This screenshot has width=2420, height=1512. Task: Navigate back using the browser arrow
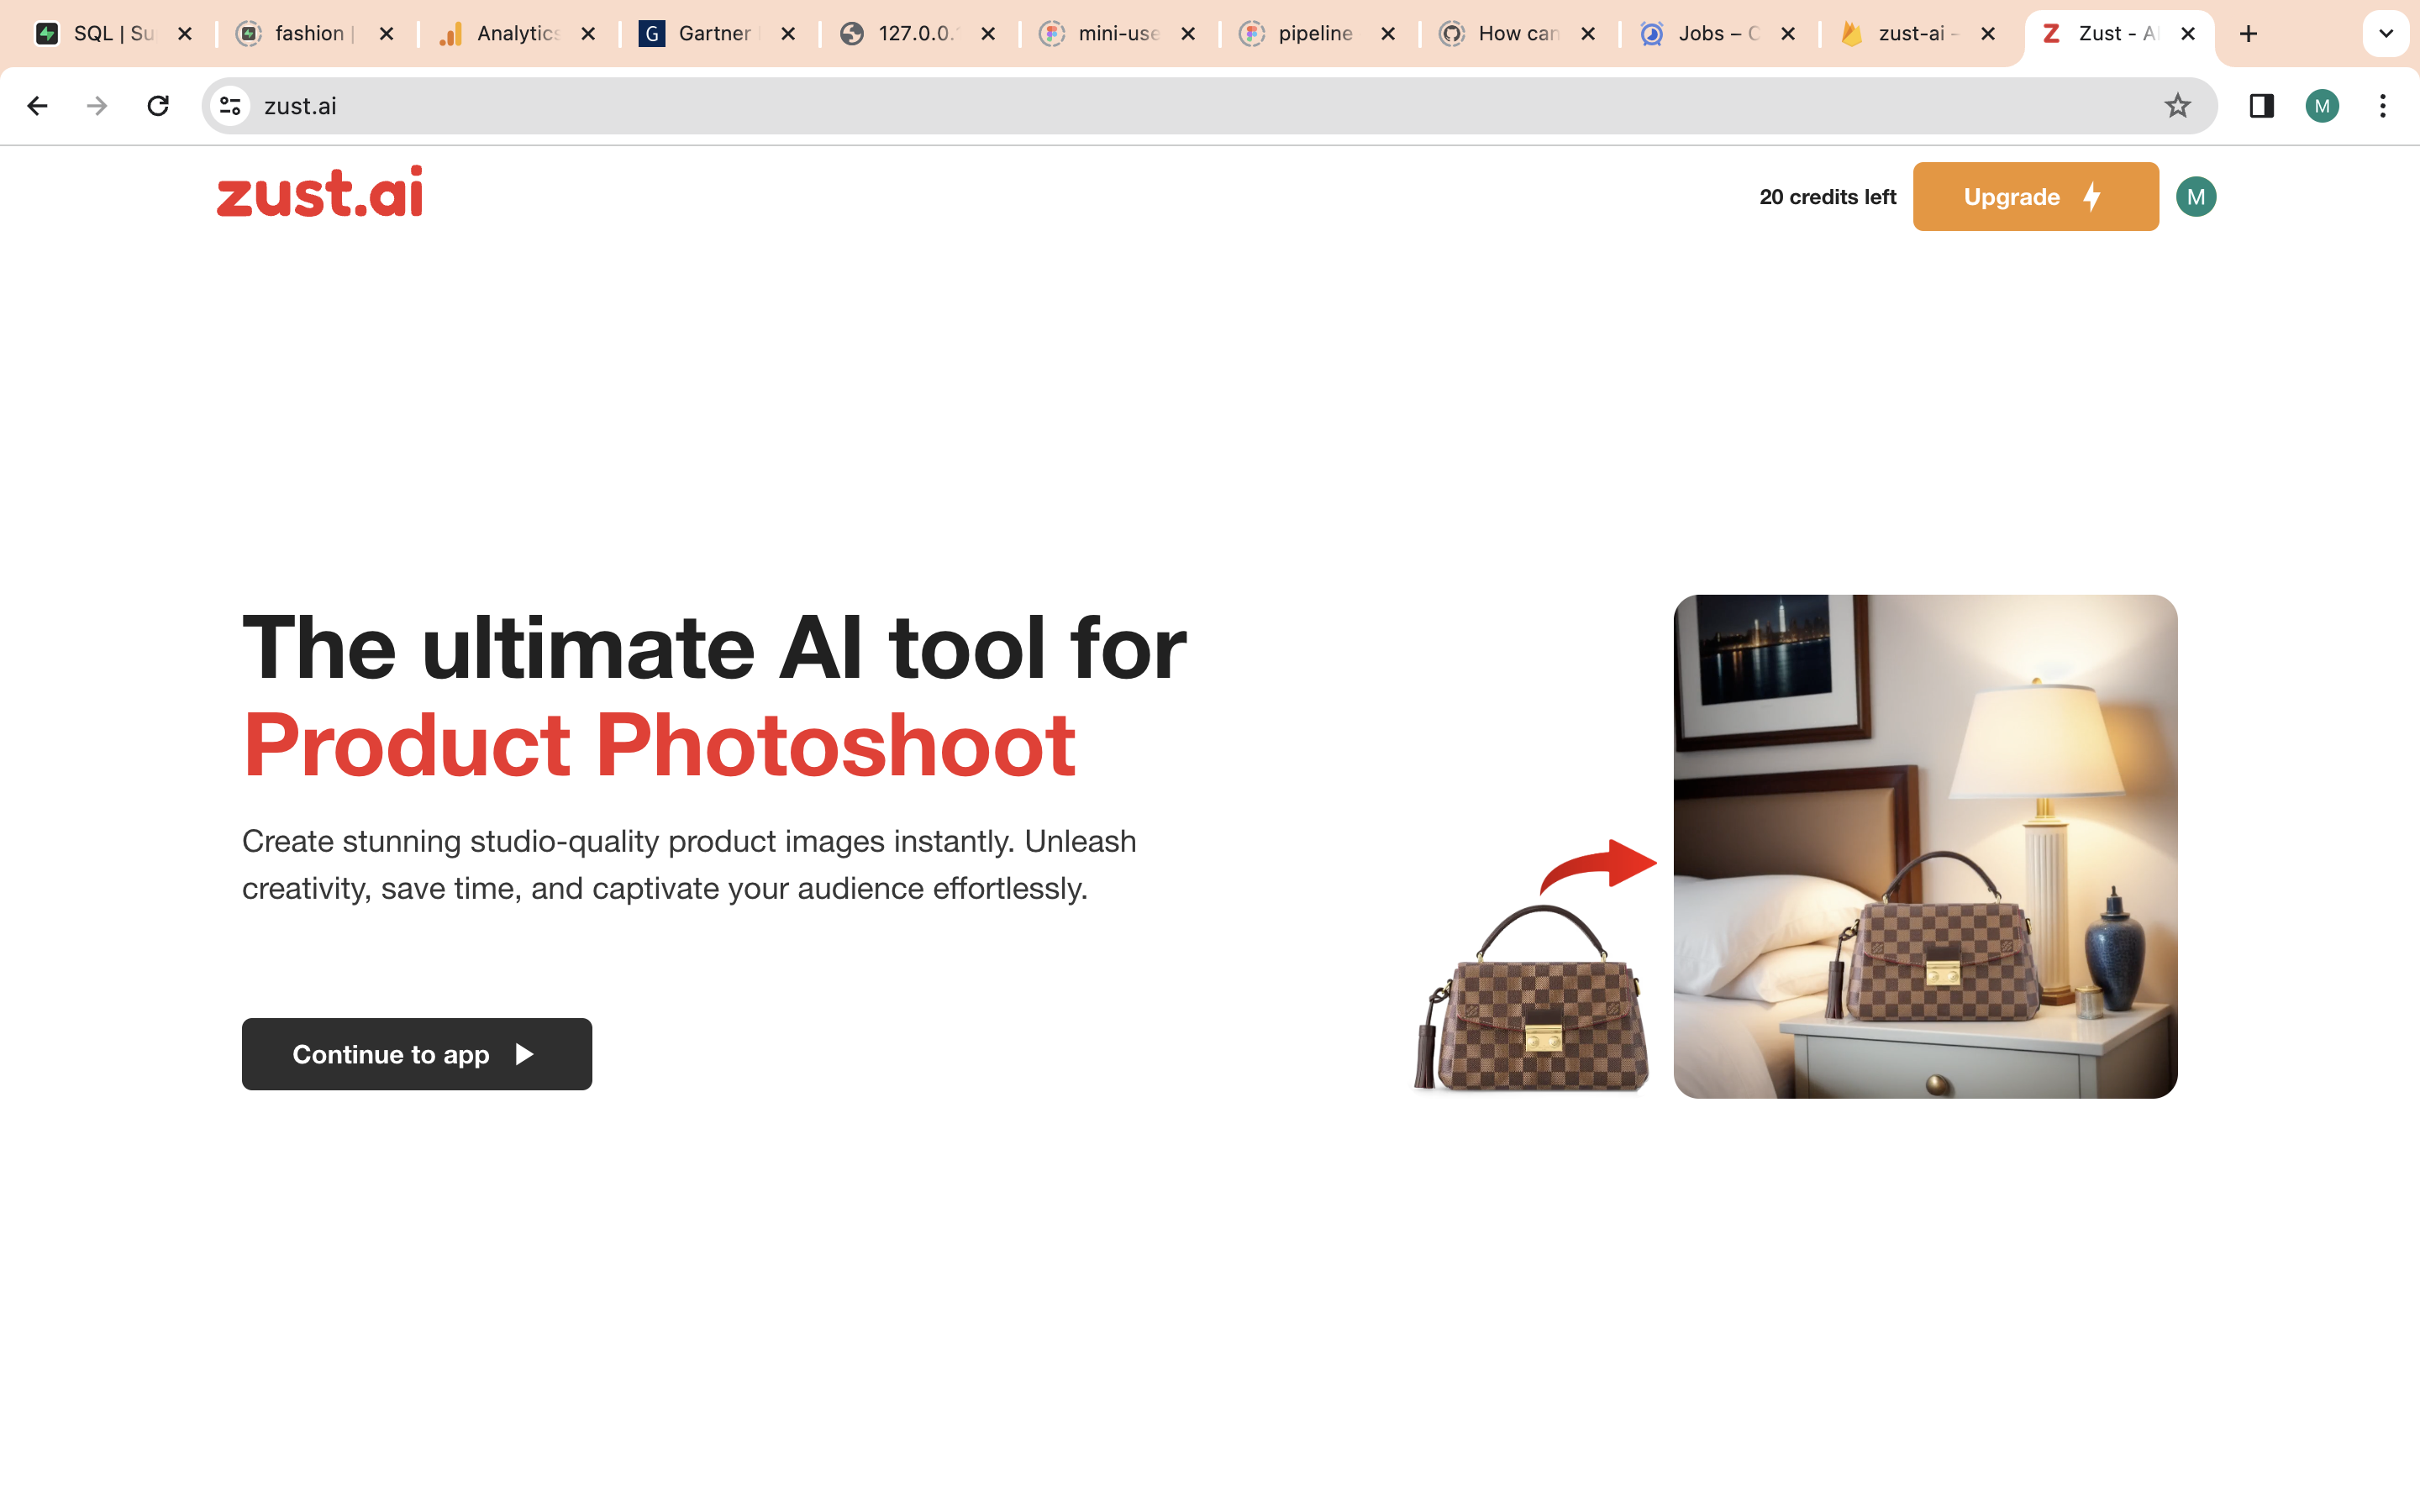[x=37, y=105]
